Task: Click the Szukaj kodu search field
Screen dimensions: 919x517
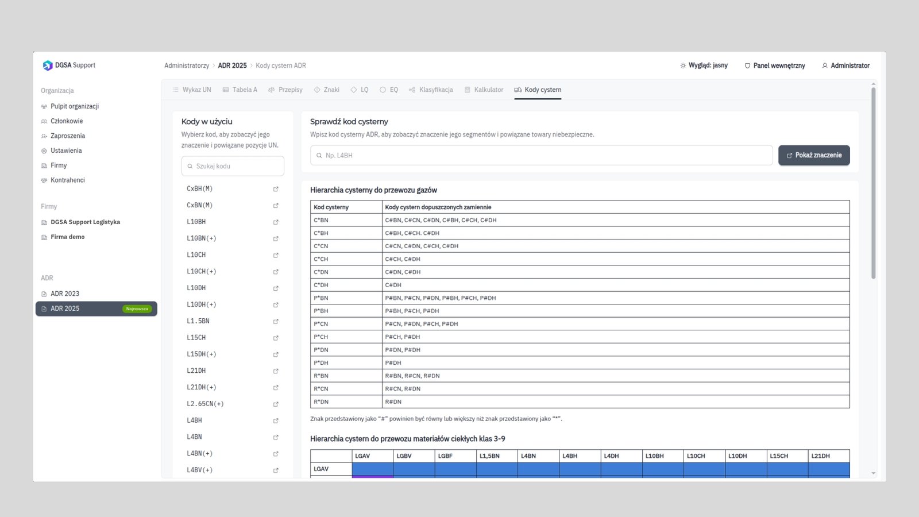Action: pos(233,166)
